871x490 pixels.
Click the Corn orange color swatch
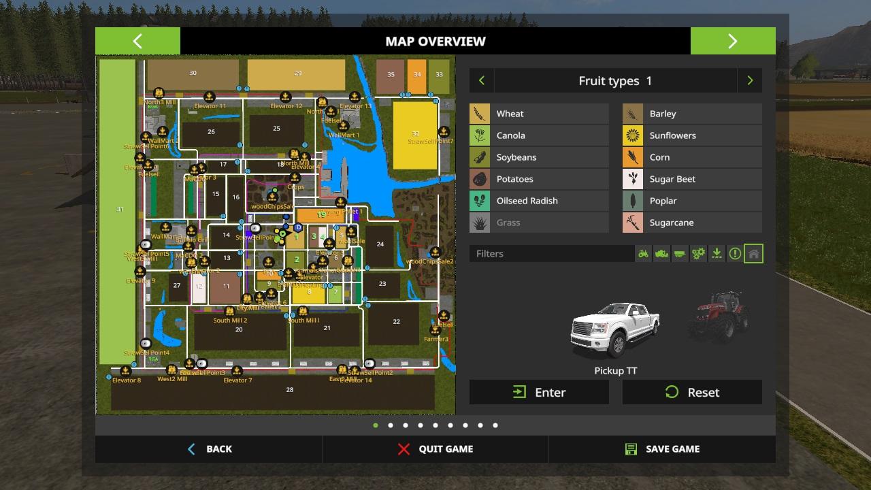point(633,157)
